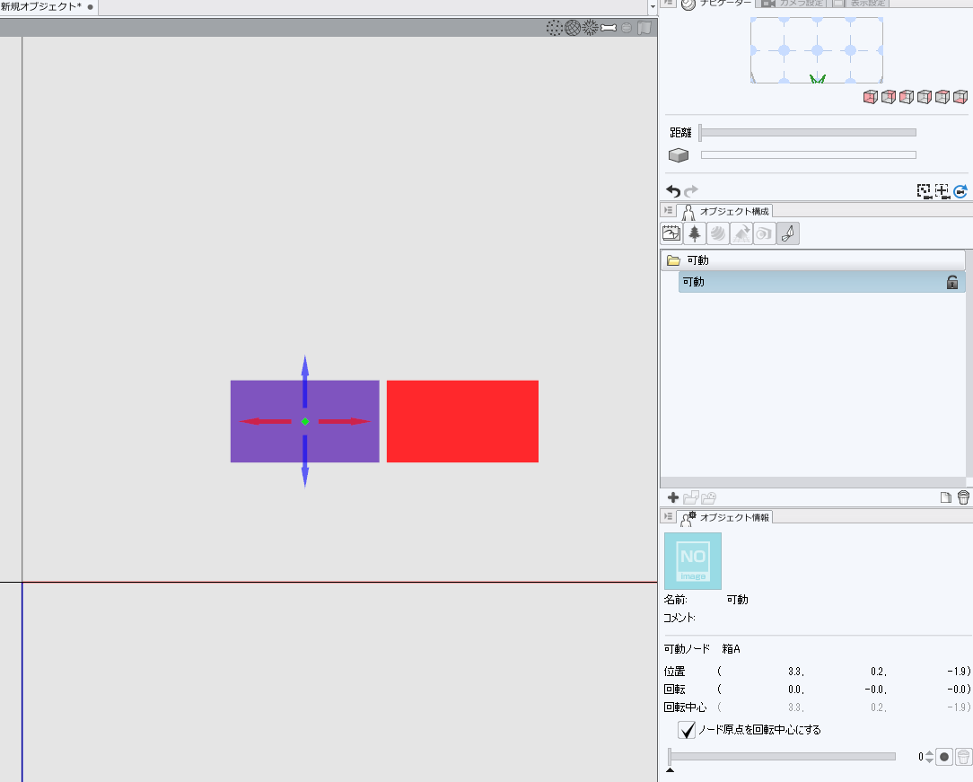Select the picture icon in object configuration toolbar

[671, 233]
